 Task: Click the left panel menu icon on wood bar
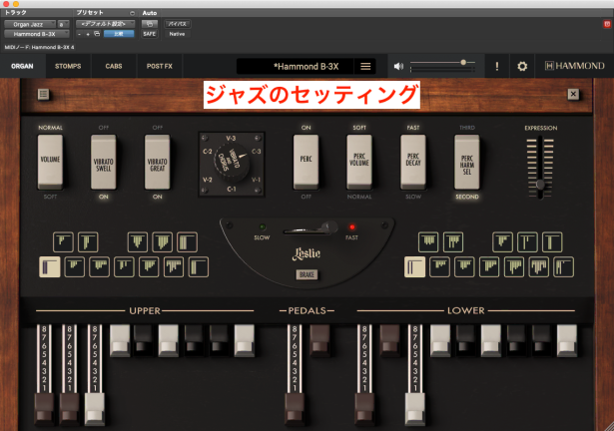pos(43,95)
